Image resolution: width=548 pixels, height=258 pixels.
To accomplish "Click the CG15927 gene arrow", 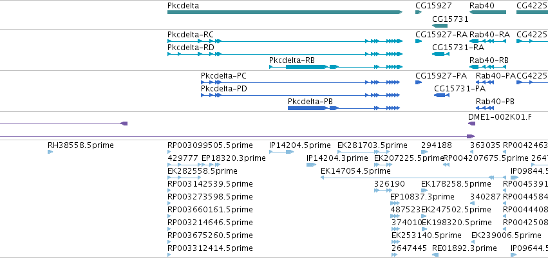I will pyautogui.click(x=419, y=12).
